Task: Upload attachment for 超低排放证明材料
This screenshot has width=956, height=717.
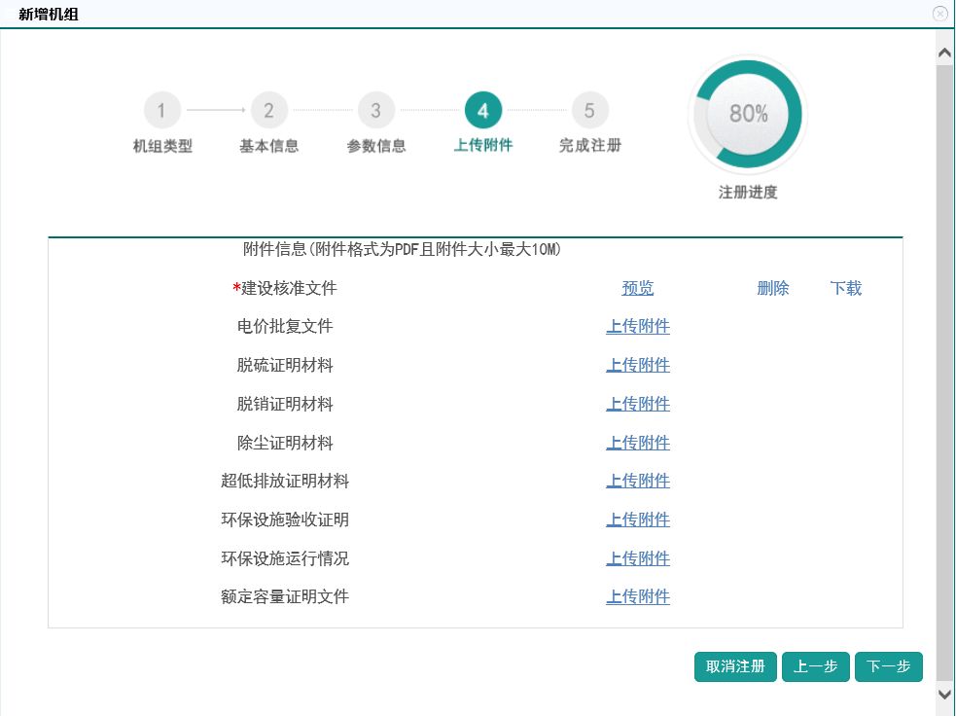Action: click(638, 481)
